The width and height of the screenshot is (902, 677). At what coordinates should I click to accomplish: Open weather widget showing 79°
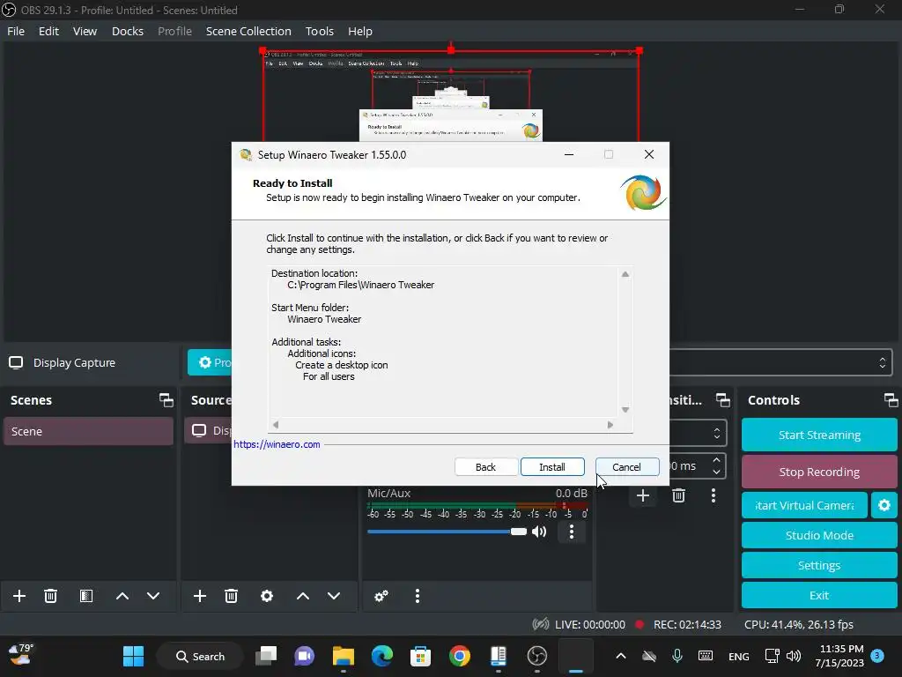[21, 655]
